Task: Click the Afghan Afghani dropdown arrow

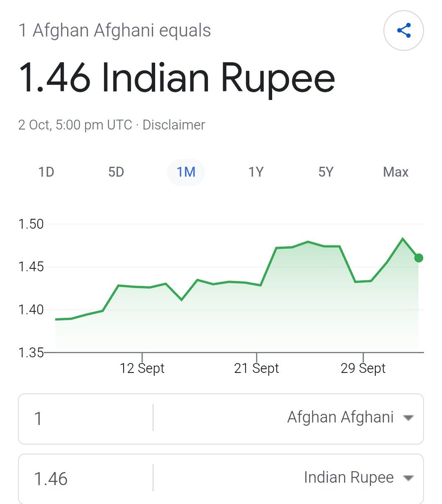Action: pos(408,418)
